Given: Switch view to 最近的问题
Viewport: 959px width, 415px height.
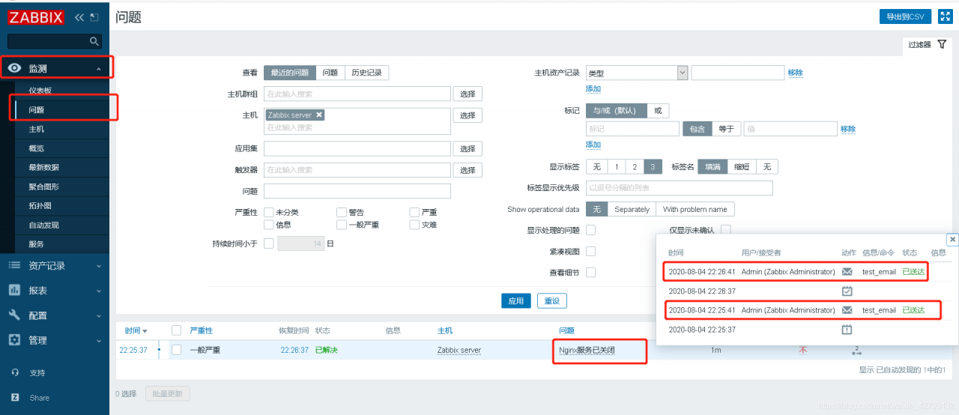Looking at the screenshot, I should click(x=290, y=73).
